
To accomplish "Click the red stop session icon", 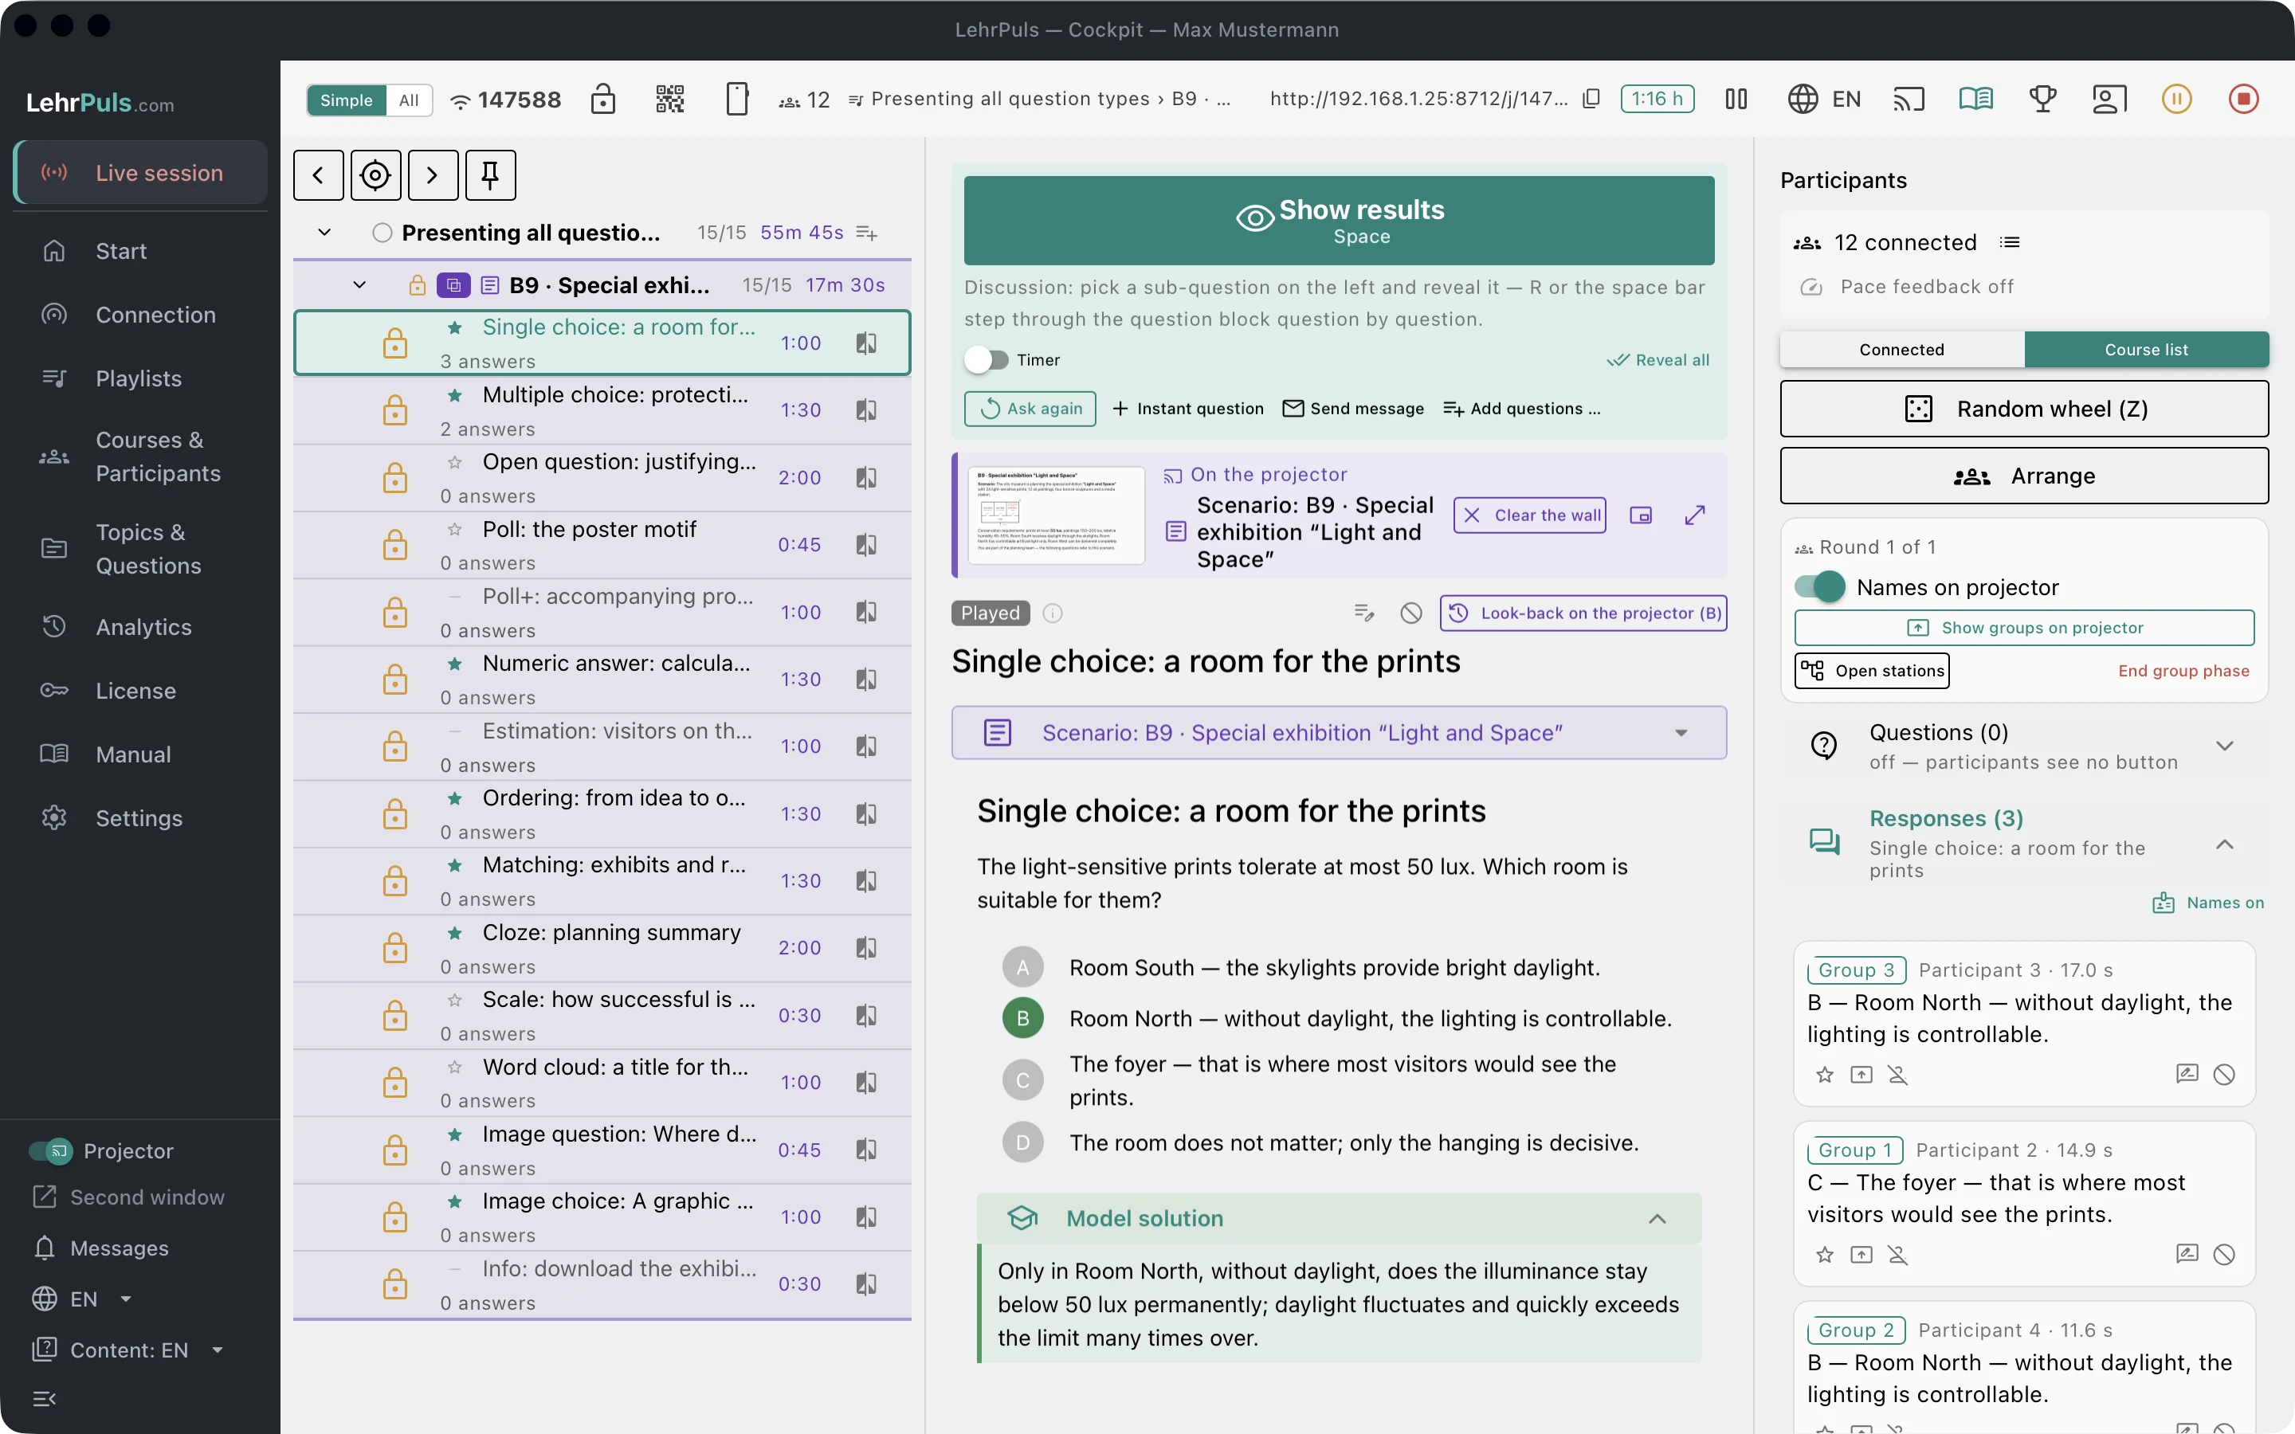I will click(x=2243, y=99).
